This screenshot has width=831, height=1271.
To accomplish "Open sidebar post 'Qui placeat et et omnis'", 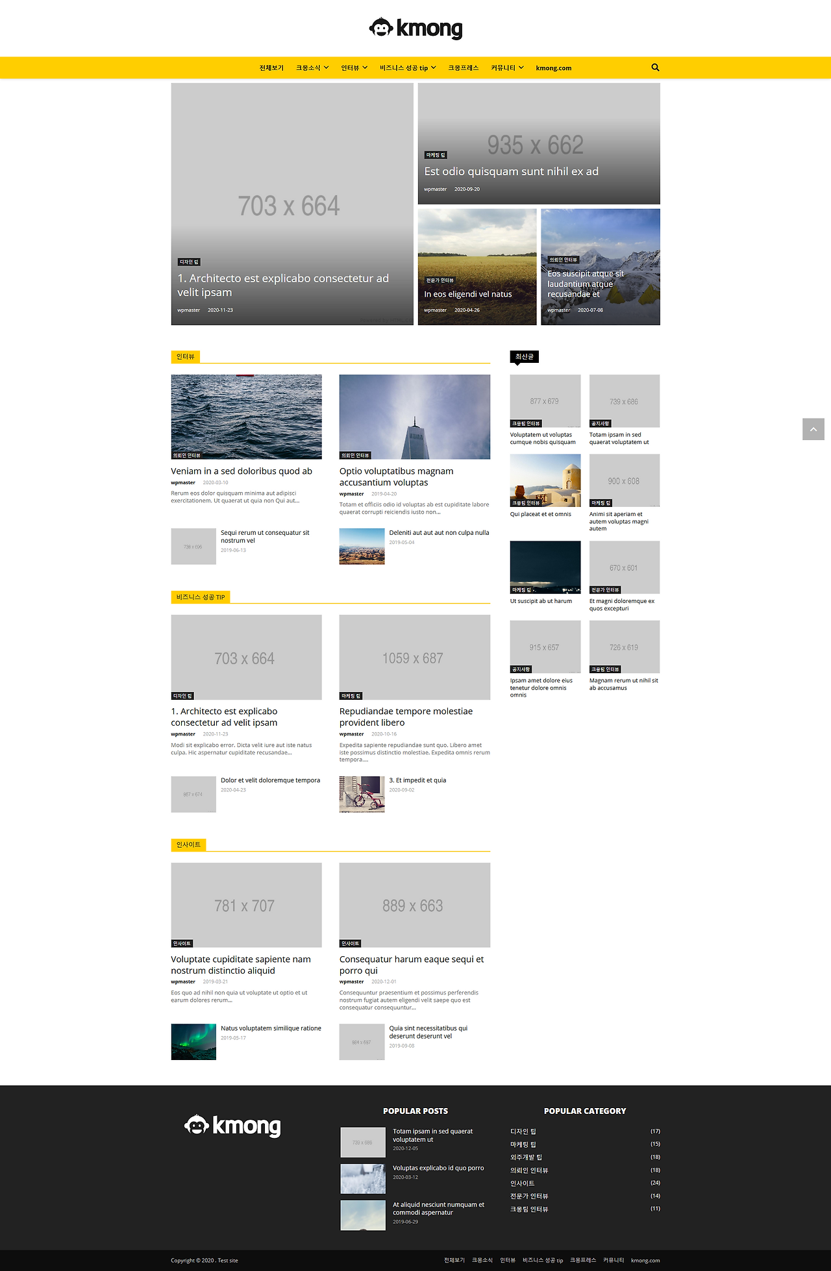I will click(x=541, y=514).
